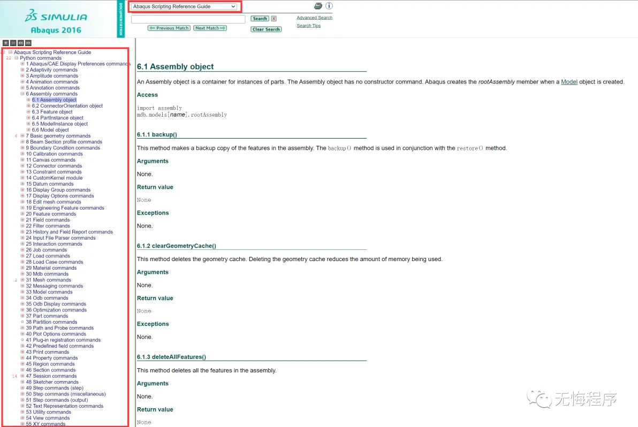Image resolution: width=638 pixels, height=427 pixels.
Task: Open 10 Calibration commands
Action: (54, 154)
